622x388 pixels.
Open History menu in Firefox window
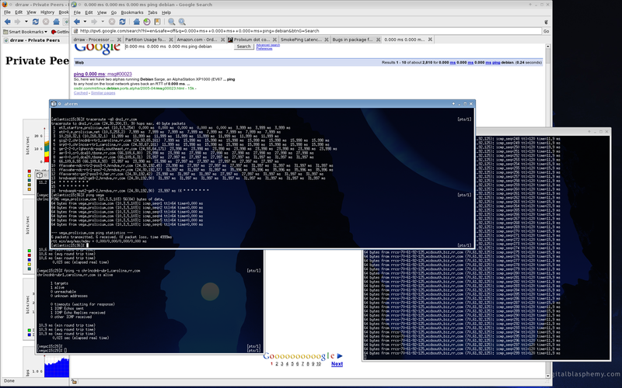point(47,12)
